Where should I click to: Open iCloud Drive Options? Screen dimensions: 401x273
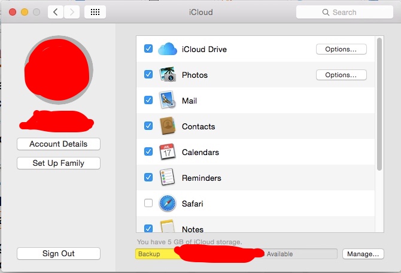(341, 49)
